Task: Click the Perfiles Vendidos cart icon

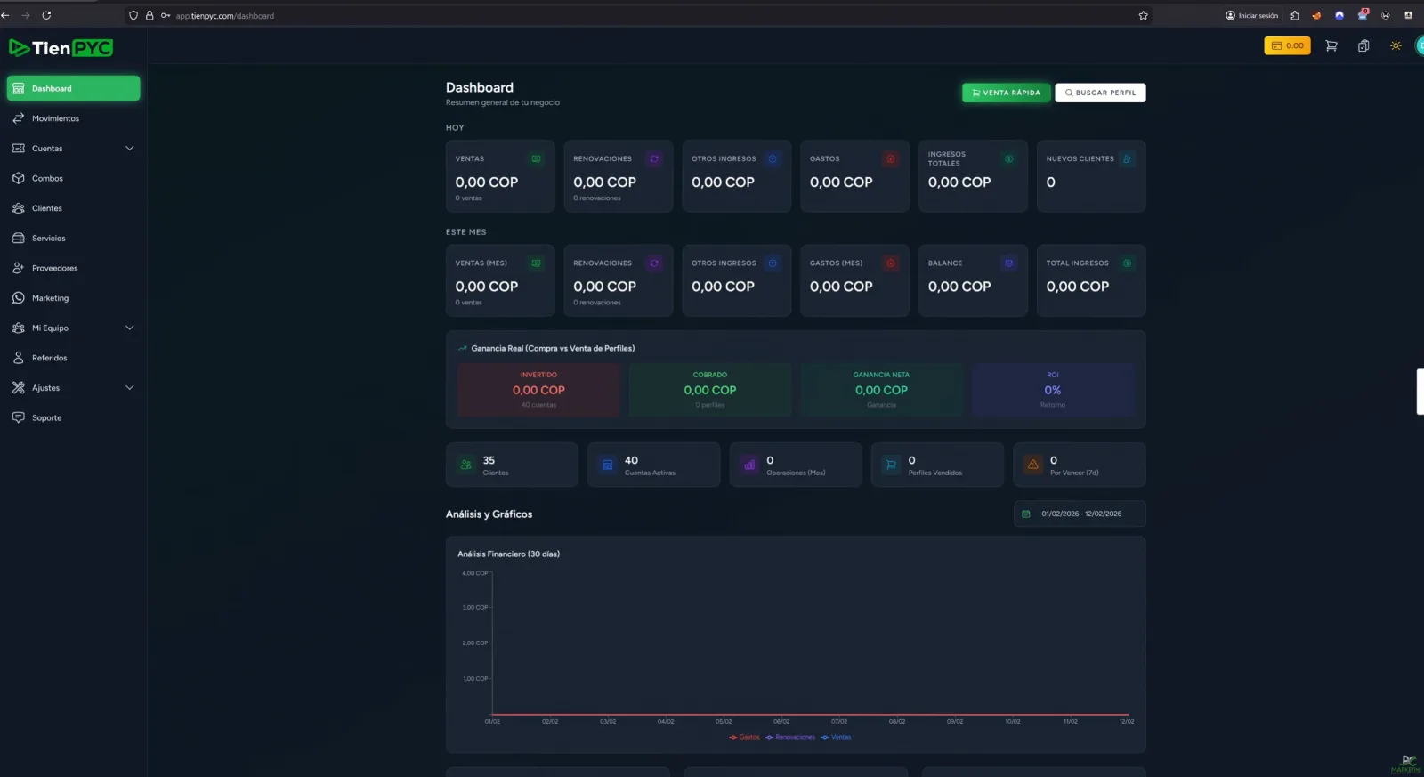Action: point(891,465)
